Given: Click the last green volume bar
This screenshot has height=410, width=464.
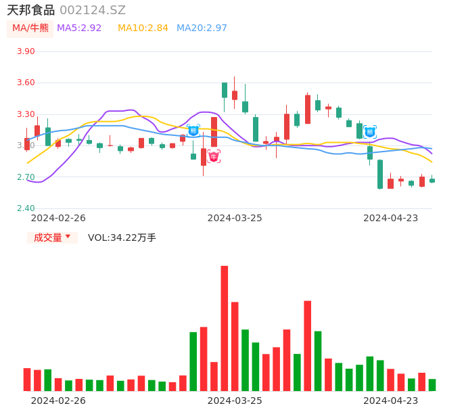Looking at the screenshot, I should tap(432, 384).
